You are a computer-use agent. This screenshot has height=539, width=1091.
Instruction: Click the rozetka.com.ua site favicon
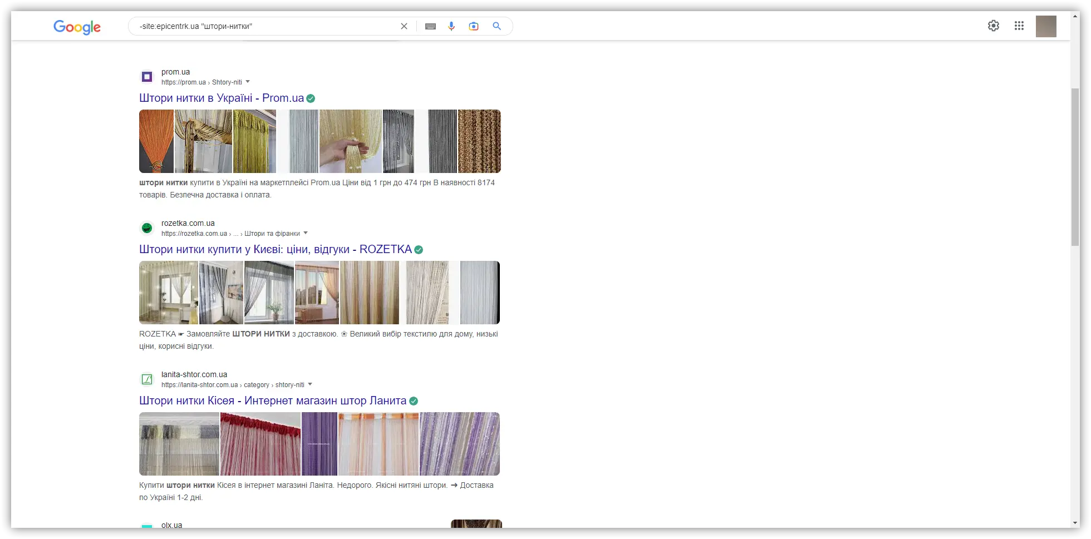tap(147, 228)
